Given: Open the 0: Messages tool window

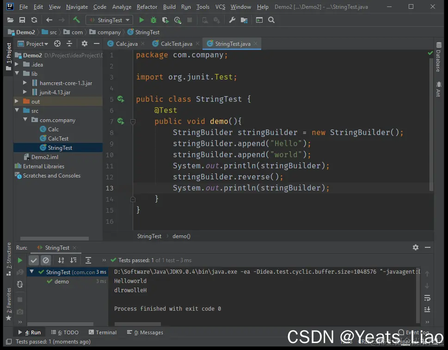Looking at the screenshot, I should [x=145, y=332].
